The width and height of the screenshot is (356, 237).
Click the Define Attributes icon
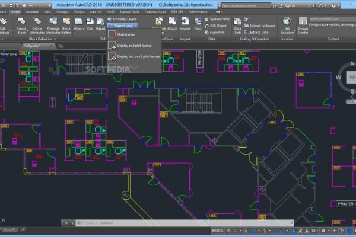tap(36, 23)
